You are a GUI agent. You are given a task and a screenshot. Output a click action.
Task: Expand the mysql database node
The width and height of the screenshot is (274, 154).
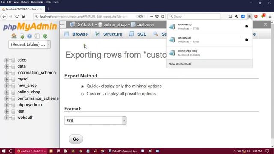pos(7,79)
